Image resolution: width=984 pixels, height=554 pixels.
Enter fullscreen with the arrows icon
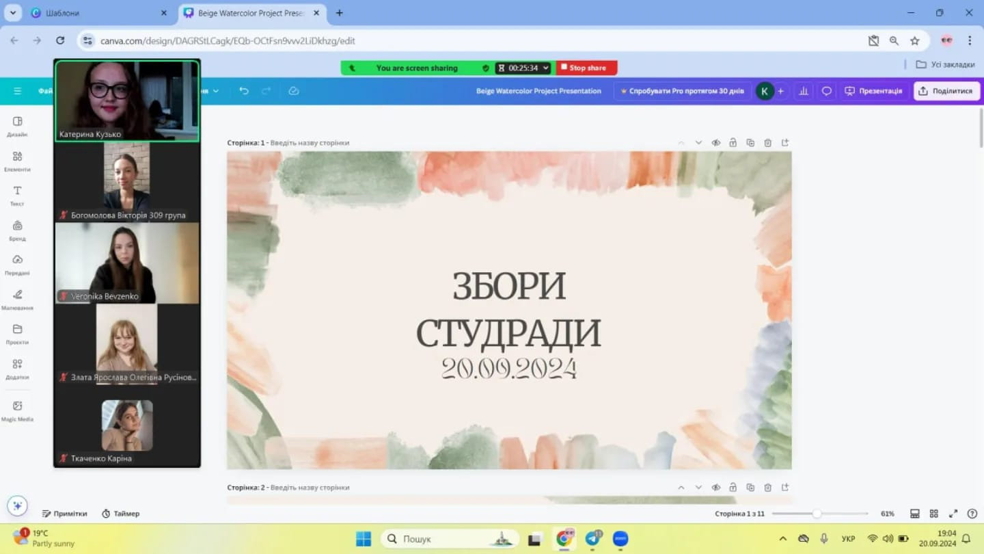[x=953, y=514]
